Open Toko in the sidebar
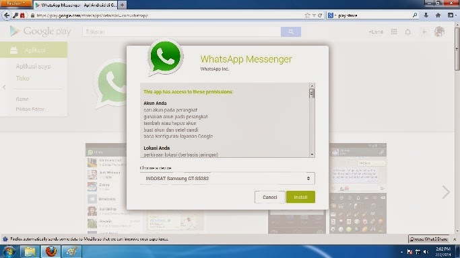The image size is (460, 258). coord(23,79)
